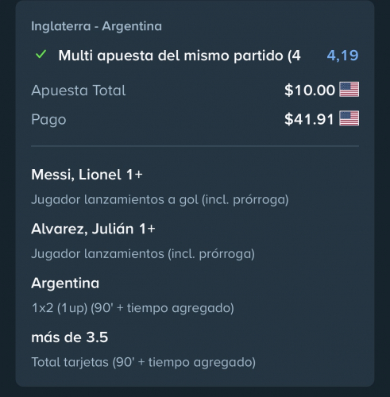Click the 1x2 (1up) market description

[133, 308]
